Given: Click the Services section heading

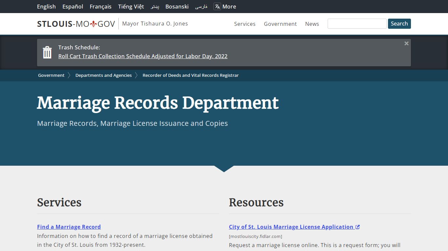Looking at the screenshot, I should (x=59, y=202).
